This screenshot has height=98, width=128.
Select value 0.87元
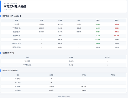click(x=51, y=90)
